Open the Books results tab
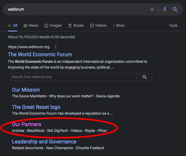The height and width of the screenshot is (156, 186). click(x=76, y=25)
